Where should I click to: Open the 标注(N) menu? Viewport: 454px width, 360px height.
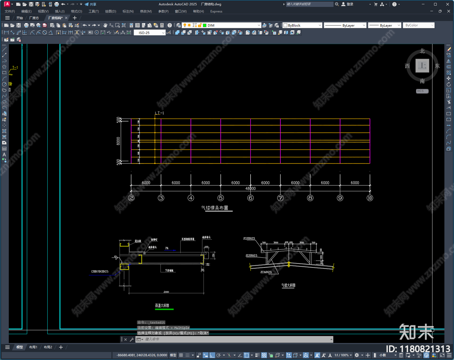[128, 11]
